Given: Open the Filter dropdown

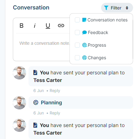Looking at the screenshot, I should [117, 8].
